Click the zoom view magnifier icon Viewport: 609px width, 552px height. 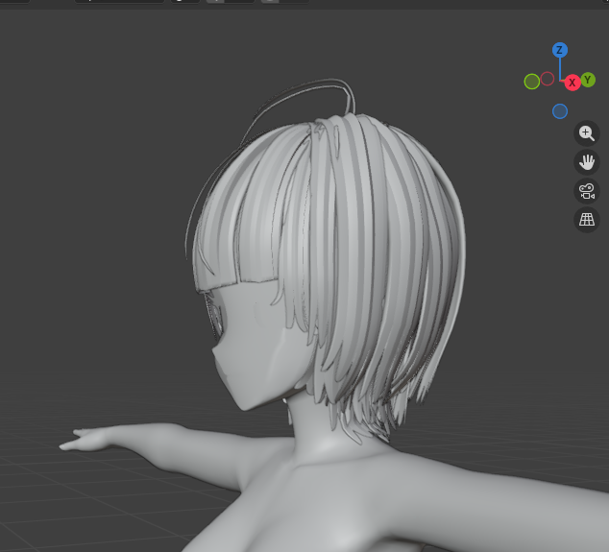tap(587, 133)
